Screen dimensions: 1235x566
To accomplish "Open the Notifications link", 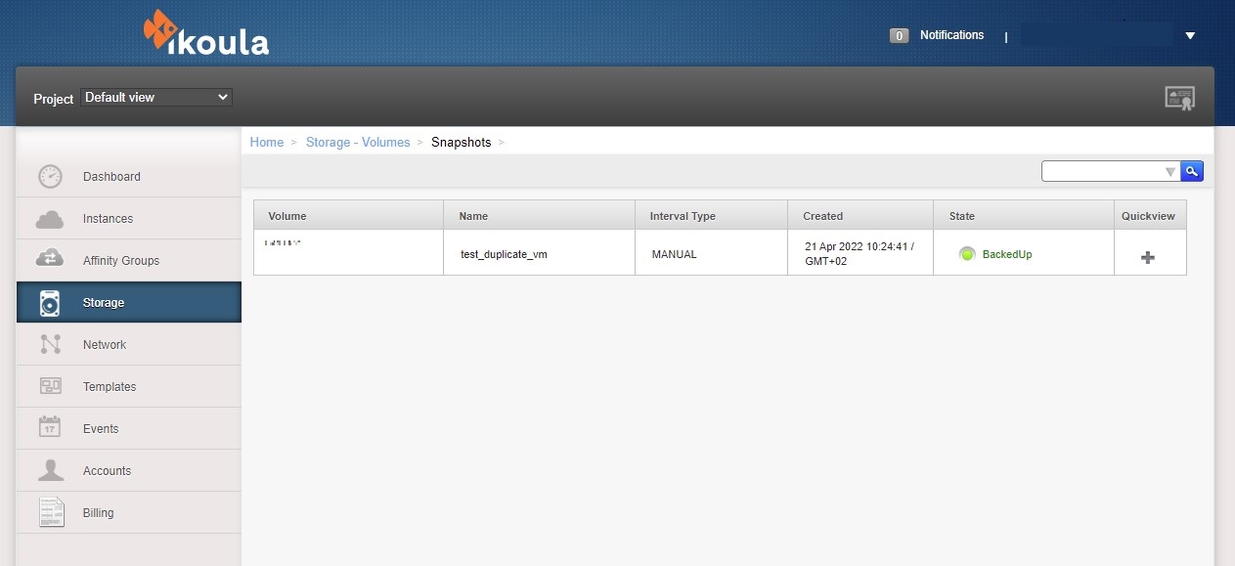I will point(951,35).
